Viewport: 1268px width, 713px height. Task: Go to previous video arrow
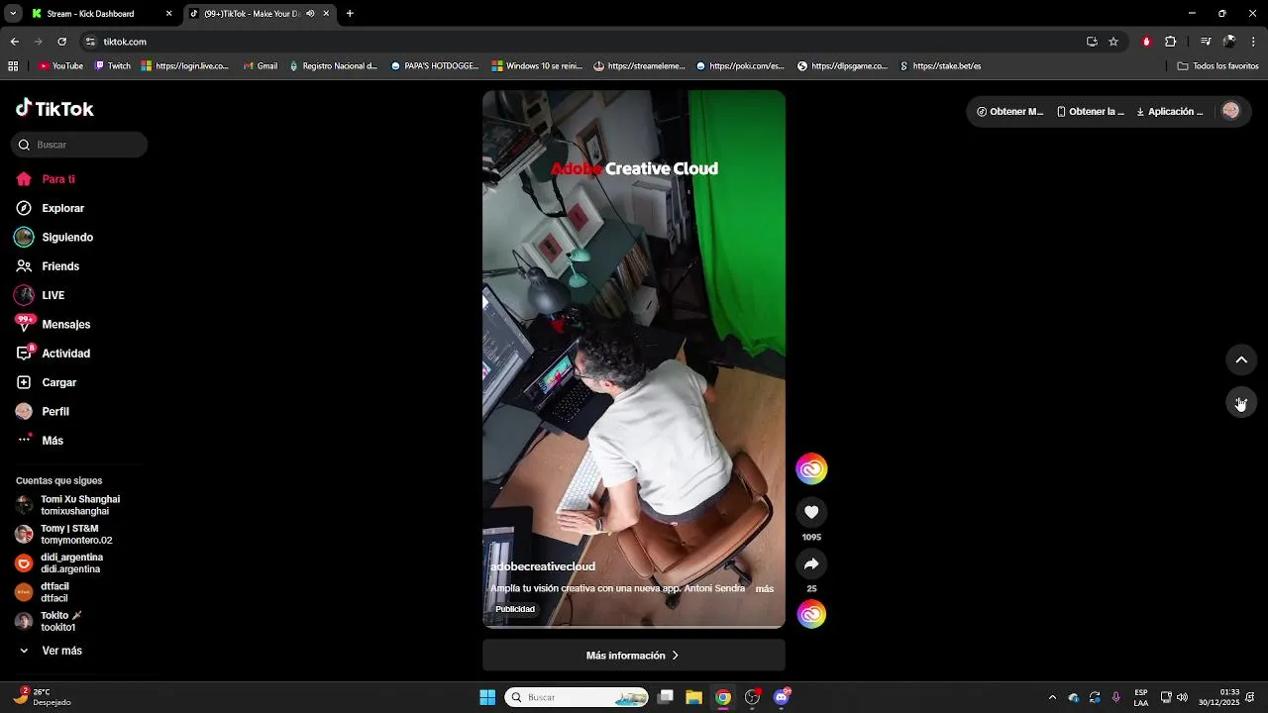click(x=1241, y=359)
